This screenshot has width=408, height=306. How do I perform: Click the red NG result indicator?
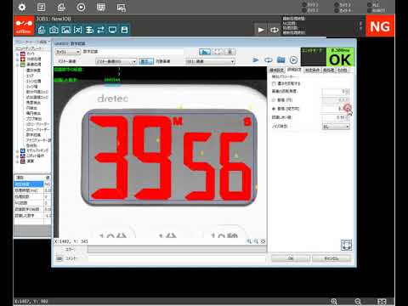[x=380, y=26]
